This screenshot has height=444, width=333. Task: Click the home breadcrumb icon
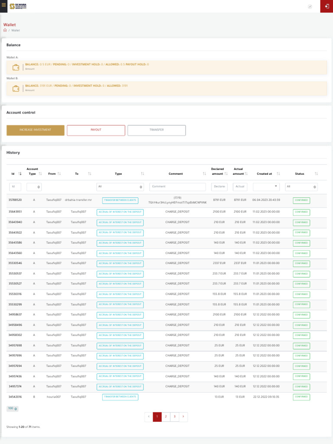click(x=5, y=30)
